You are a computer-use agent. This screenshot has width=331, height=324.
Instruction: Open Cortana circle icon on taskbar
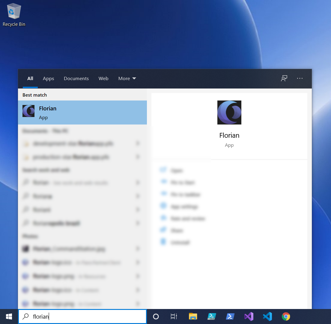tap(156, 316)
